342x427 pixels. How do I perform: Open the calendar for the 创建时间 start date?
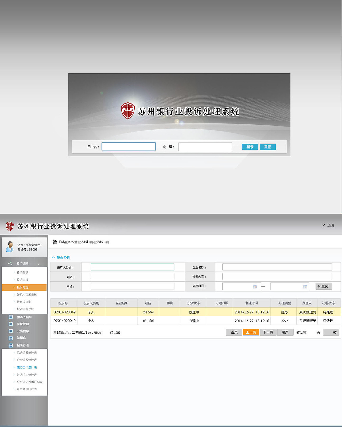click(255, 286)
